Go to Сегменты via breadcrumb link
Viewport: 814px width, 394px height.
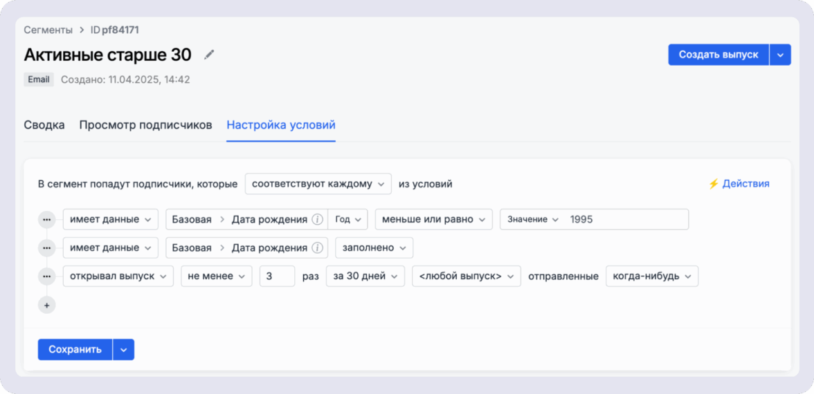coord(48,30)
